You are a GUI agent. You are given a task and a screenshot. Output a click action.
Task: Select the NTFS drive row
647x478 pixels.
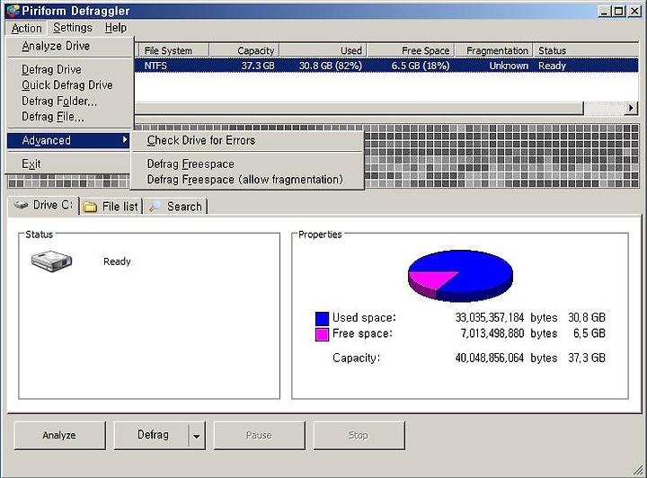tap(386, 66)
